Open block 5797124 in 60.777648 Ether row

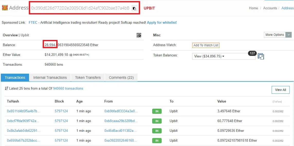pyautogui.click(x=61, y=121)
